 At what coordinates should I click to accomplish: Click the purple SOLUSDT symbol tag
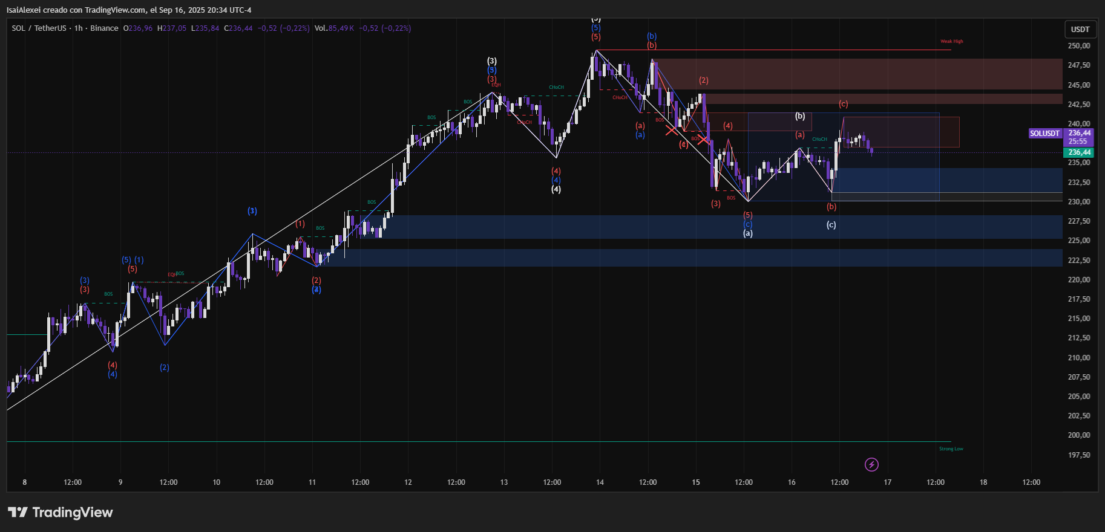point(1044,133)
